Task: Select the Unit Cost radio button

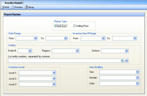Action: pyautogui.click(x=55, y=26)
